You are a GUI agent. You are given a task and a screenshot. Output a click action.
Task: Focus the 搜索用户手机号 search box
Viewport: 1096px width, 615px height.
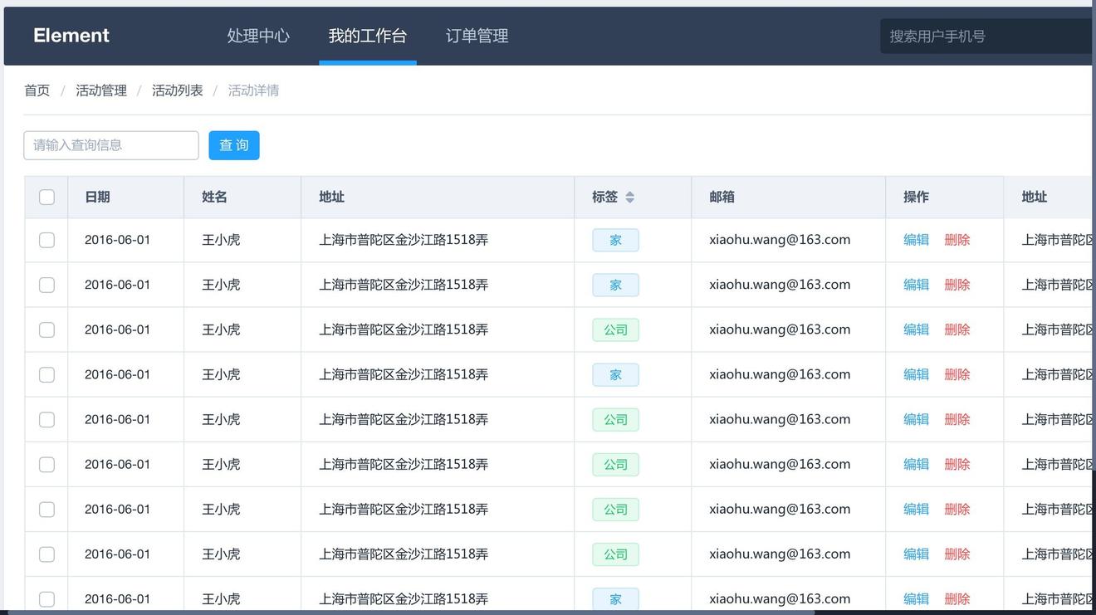click(980, 35)
